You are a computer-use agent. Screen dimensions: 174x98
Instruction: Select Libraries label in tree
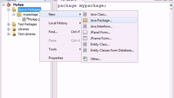[x=23, y=29]
